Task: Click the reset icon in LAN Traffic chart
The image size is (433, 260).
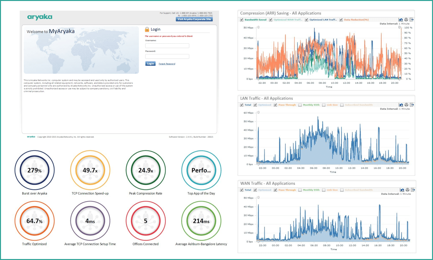Action: click(401, 105)
